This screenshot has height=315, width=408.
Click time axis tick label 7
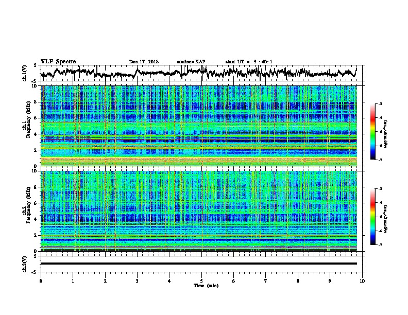266,281
